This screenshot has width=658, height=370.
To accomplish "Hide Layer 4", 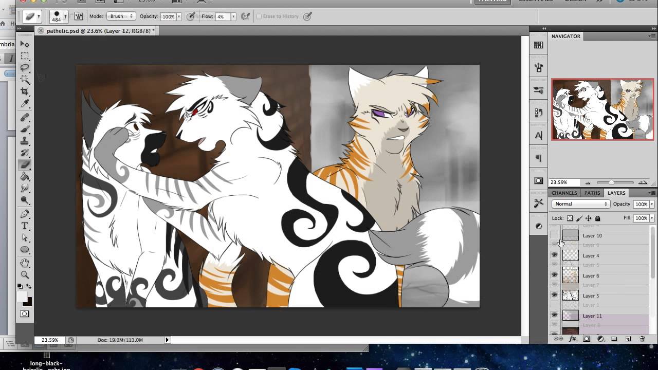I will tap(554, 255).
